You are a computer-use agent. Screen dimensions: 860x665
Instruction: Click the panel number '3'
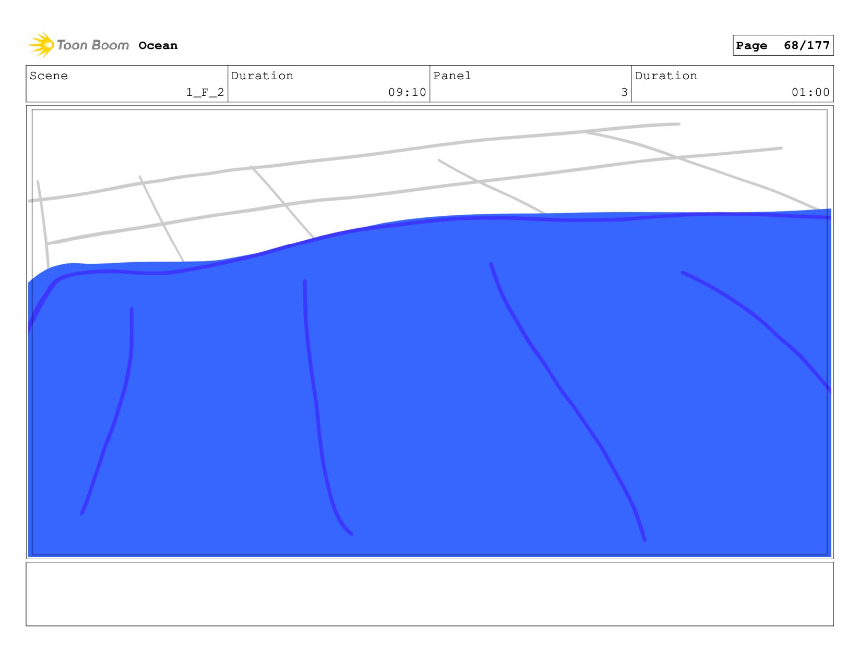pyautogui.click(x=624, y=92)
